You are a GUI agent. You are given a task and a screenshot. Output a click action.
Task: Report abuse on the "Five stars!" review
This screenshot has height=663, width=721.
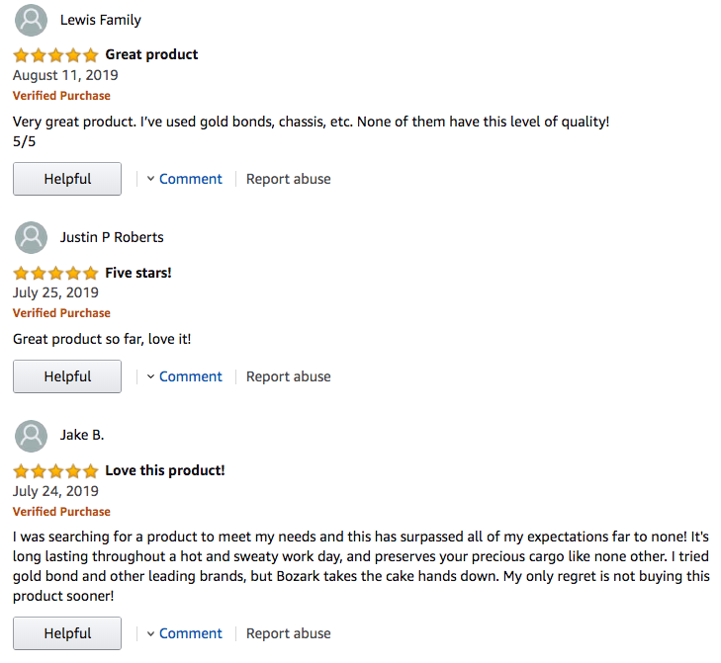pos(288,376)
